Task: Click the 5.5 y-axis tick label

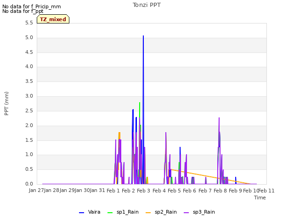Action: pyautogui.click(x=29, y=23)
